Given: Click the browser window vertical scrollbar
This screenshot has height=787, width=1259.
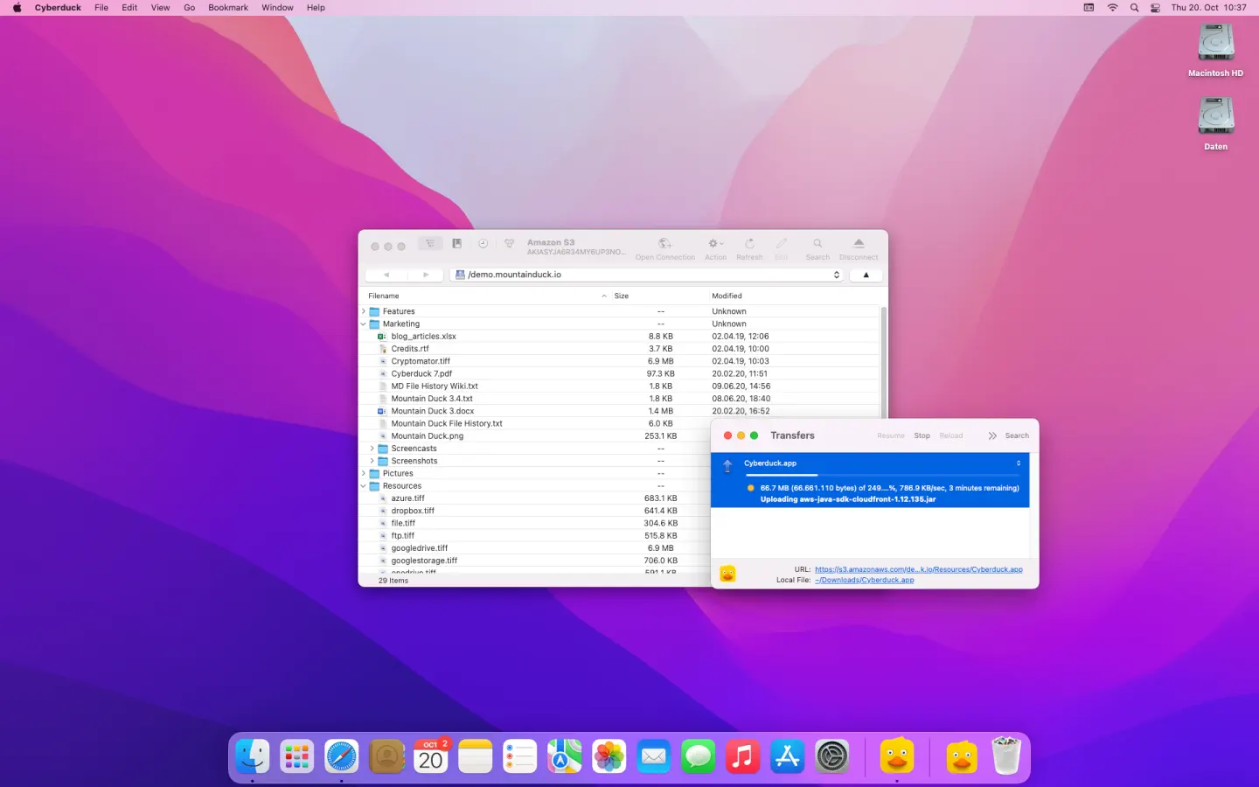Looking at the screenshot, I should (x=883, y=363).
